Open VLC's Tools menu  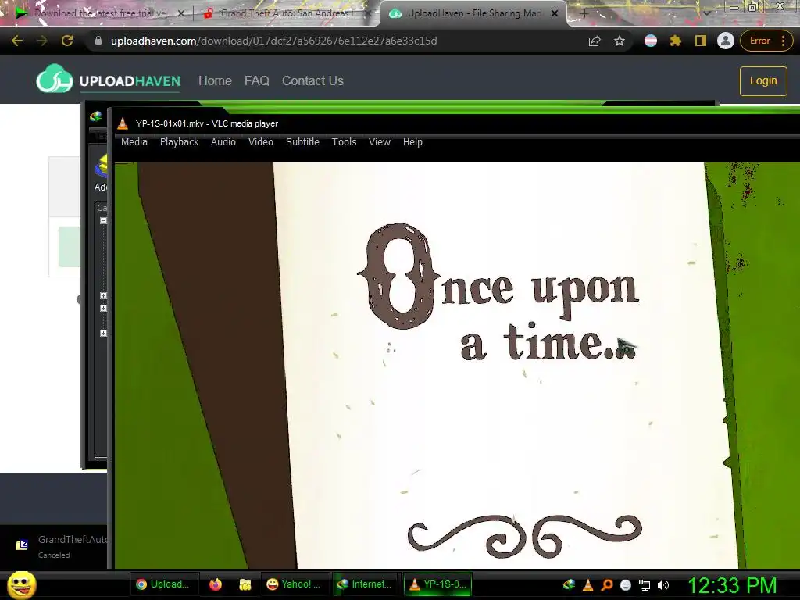[x=344, y=142]
